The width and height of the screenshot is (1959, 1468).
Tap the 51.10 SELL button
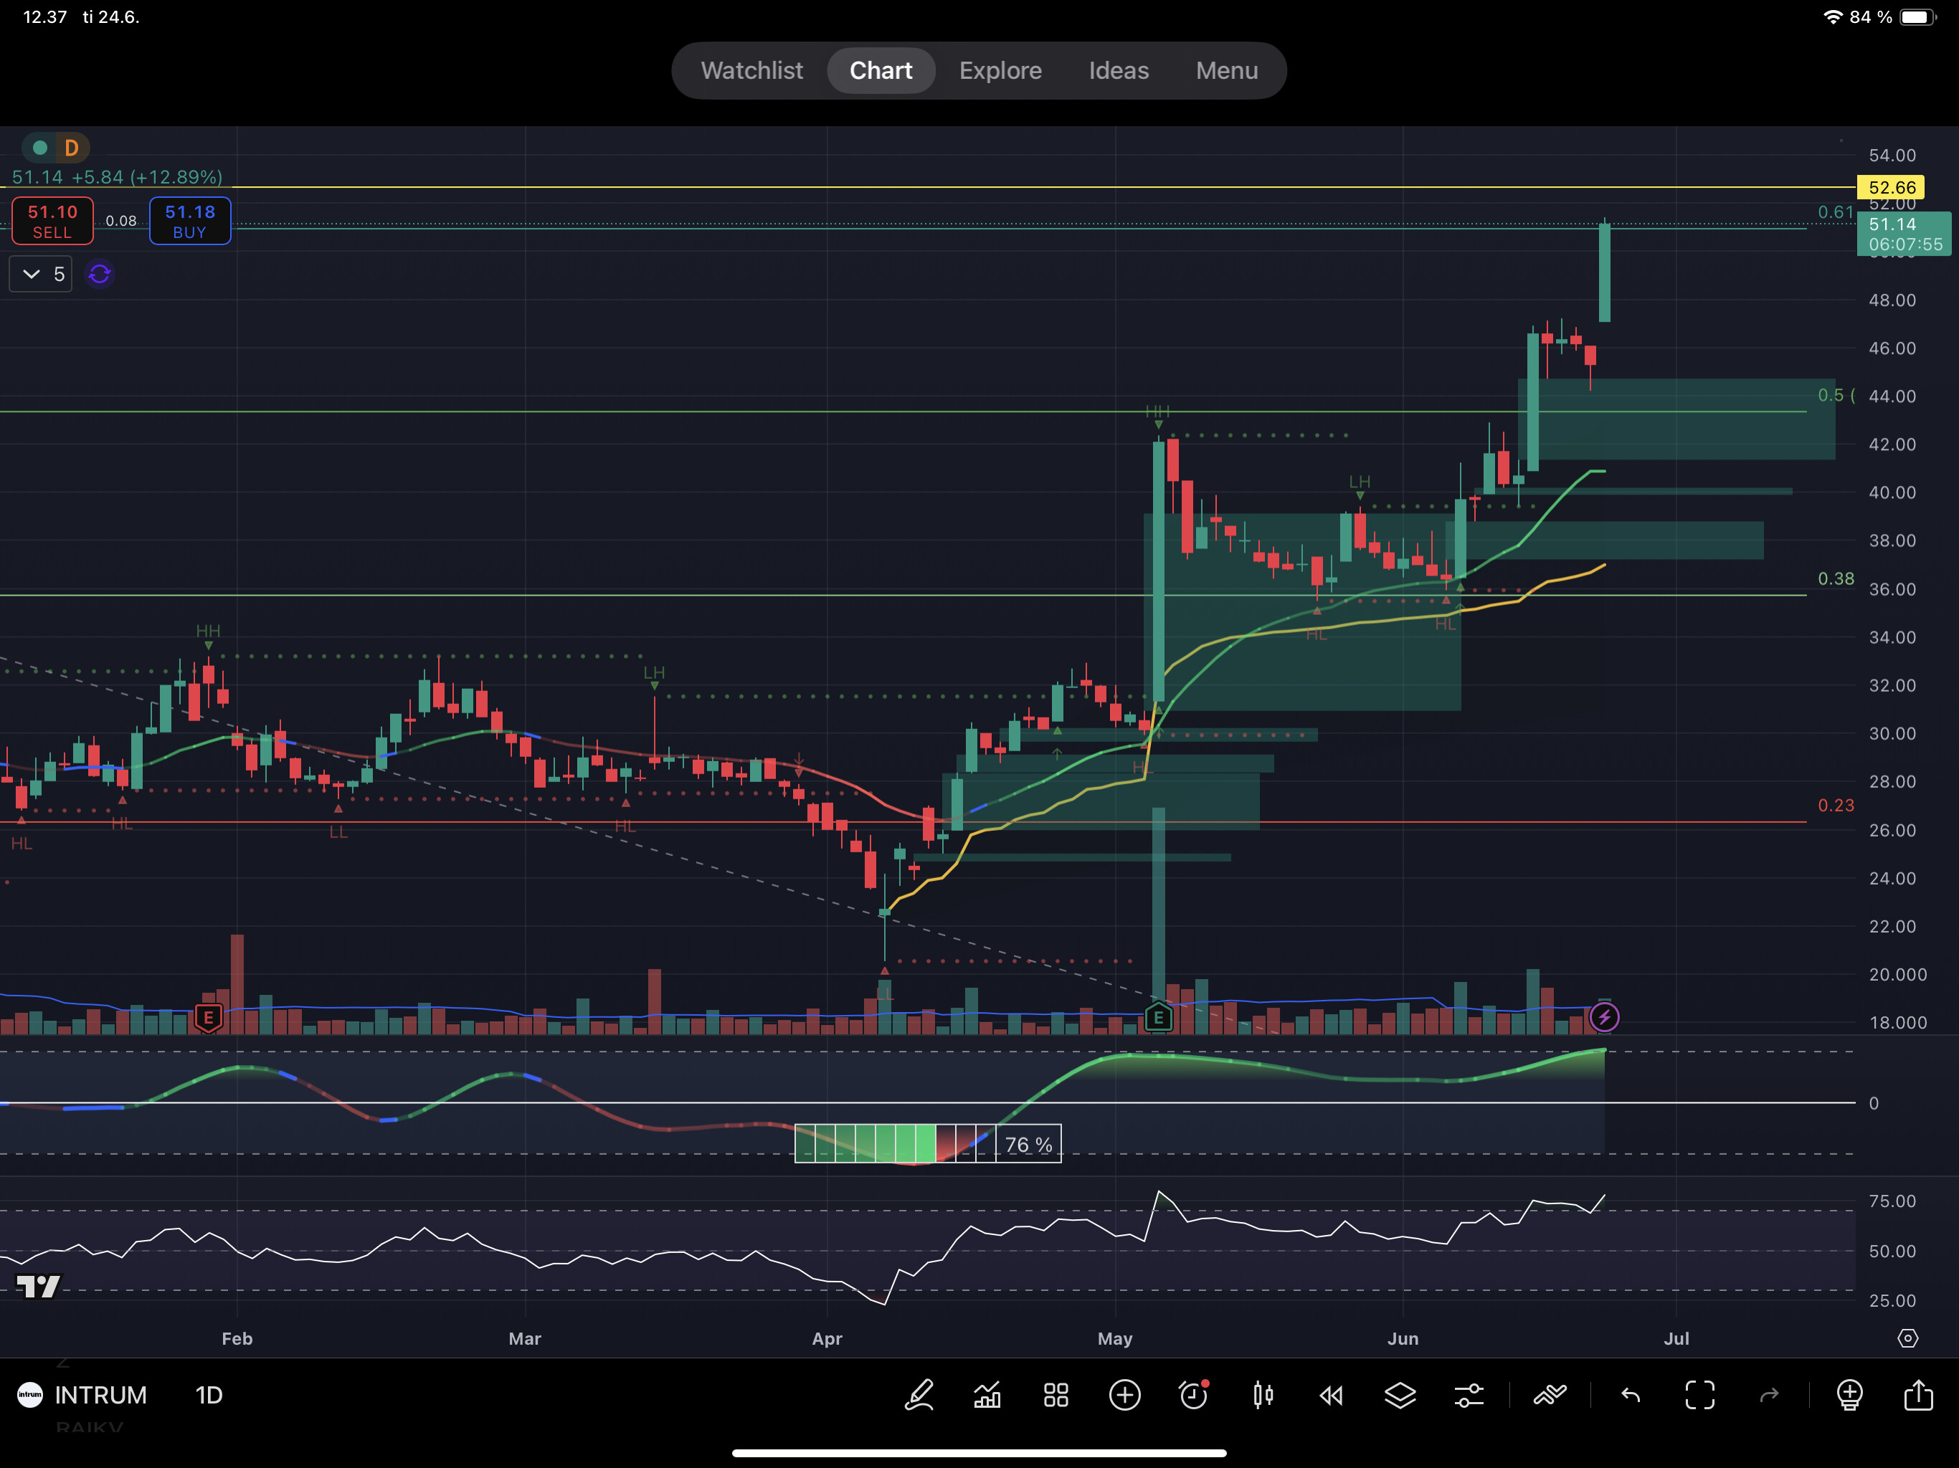click(x=52, y=221)
